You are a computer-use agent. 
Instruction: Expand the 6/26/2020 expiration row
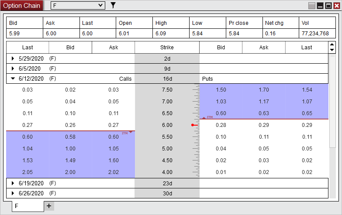[13, 194]
